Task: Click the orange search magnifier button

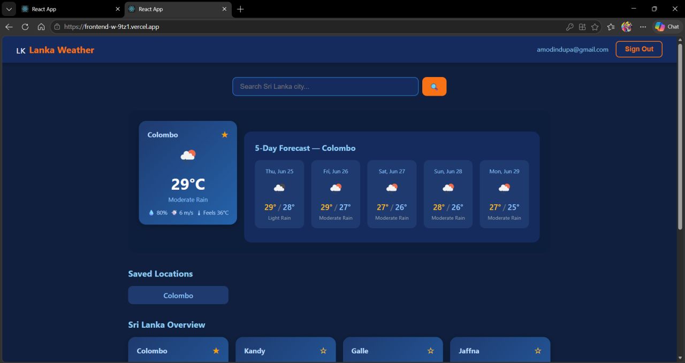Action: click(434, 87)
